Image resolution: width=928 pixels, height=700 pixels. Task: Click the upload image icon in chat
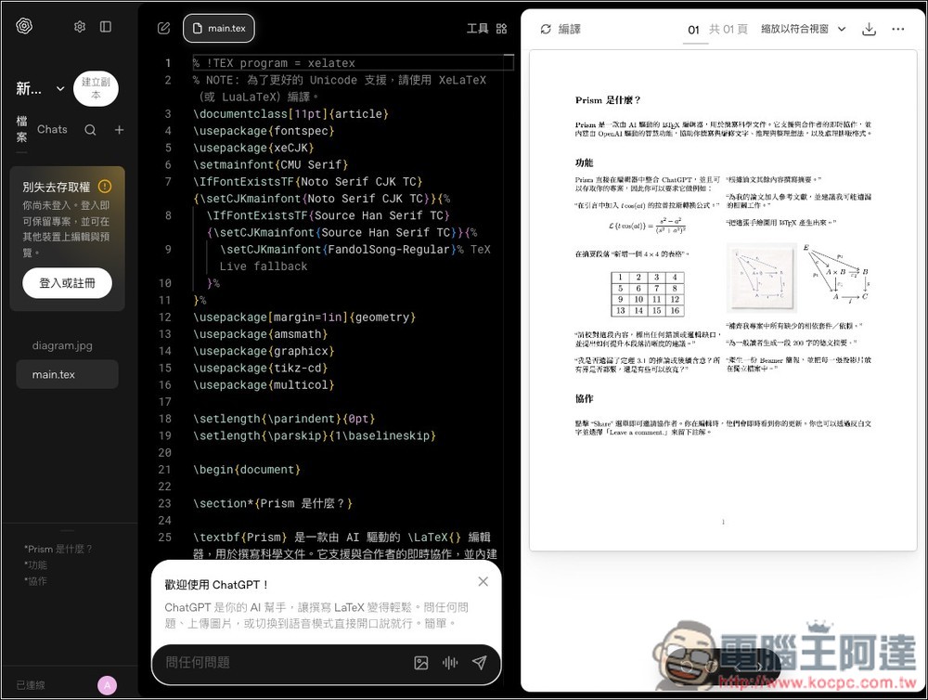[x=420, y=663]
